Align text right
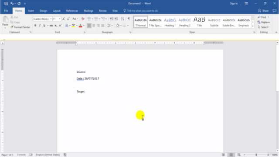The height and width of the screenshot is (157, 279). pos(98,25)
